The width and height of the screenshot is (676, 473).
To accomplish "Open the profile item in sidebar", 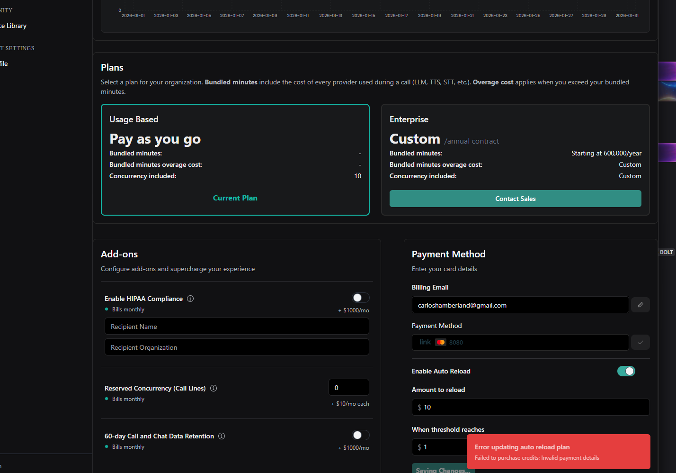I will tap(4, 64).
